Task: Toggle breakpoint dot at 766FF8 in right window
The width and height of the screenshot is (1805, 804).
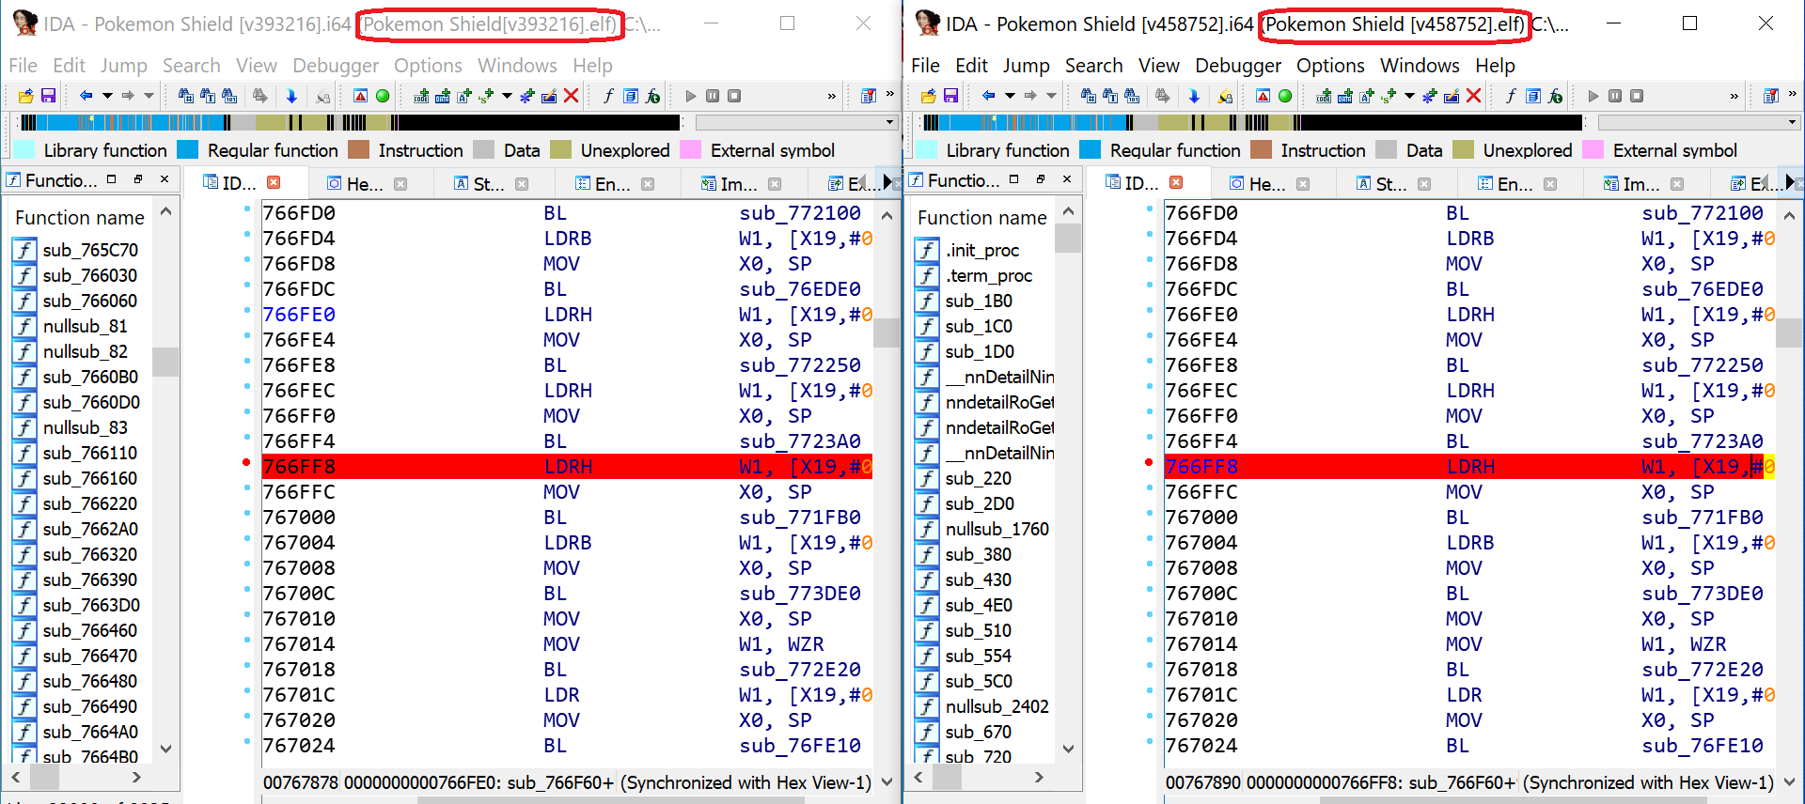Action: coord(1149,462)
